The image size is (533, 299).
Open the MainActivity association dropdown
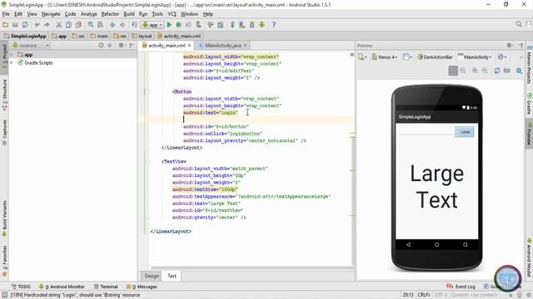[475, 57]
